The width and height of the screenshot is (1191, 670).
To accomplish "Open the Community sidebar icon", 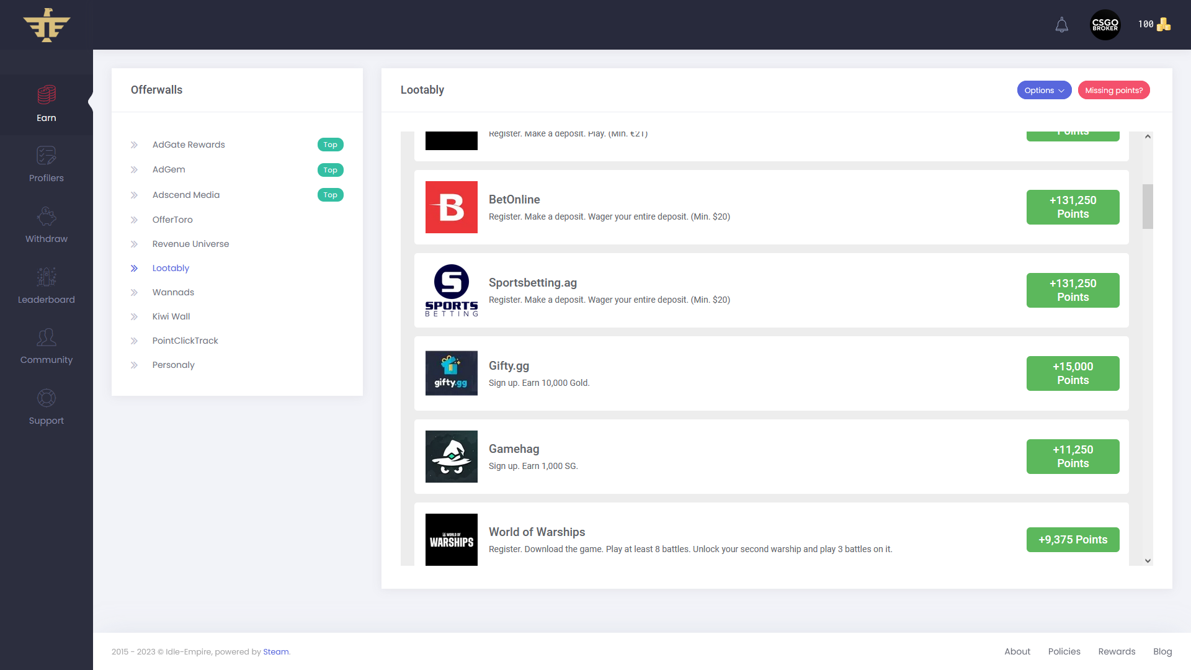I will [47, 337].
